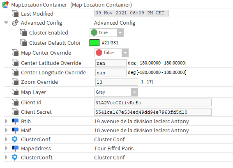Screen dimensions: 233x168
Task: Click the ClusterConf blue gear icon
Action: [x=15, y=139]
